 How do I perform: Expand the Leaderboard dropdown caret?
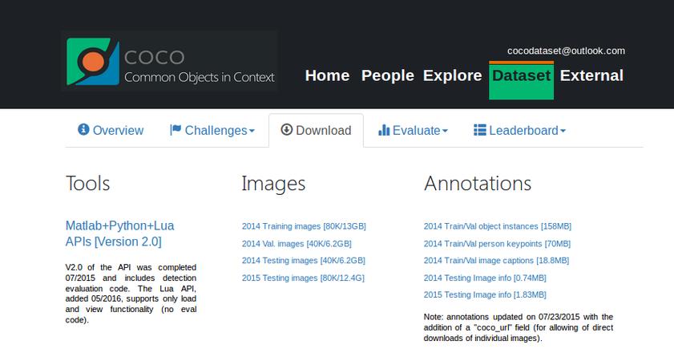click(563, 132)
